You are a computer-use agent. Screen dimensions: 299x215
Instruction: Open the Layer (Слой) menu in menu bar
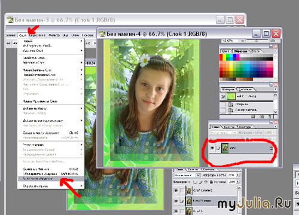pos(23,35)
